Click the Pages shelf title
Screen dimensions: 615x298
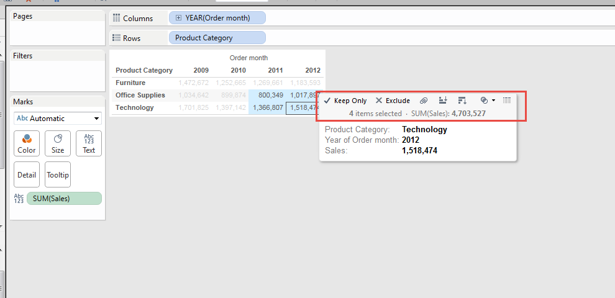23,16
